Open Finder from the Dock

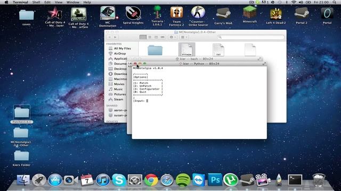point(23,180)
